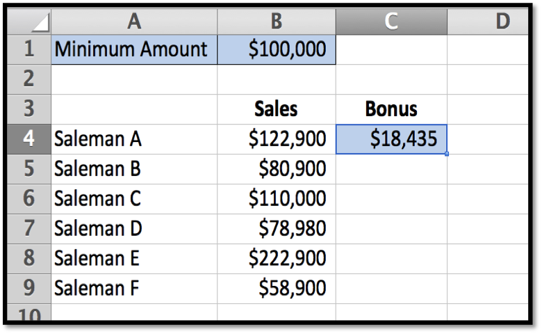This screenshot has width=542, height=334.
Task: Select Saleman D's $78,980 sales cell
Action: click(276, 228)
